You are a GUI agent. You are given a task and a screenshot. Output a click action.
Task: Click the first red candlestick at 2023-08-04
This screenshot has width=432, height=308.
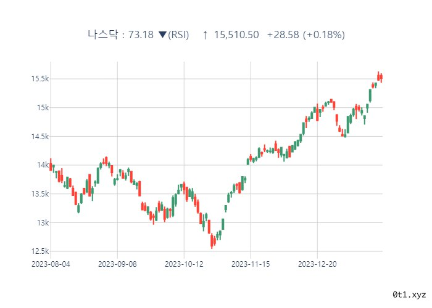pyautogui.click(x=51, y=165)
